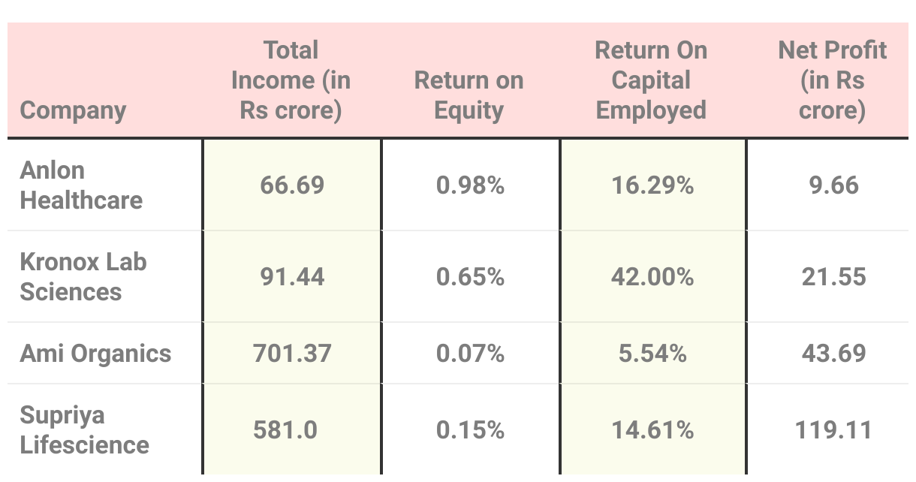916x482 pixels.
Task: Click Anlon net profit value 9.66
Action: click(x=834, y=185)
